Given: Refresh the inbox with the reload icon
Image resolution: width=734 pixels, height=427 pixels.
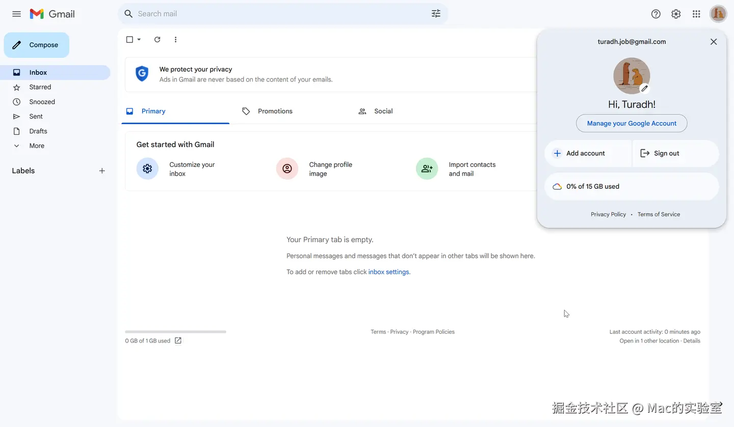Looking at the screenshot, I should [x=158, y=40].
